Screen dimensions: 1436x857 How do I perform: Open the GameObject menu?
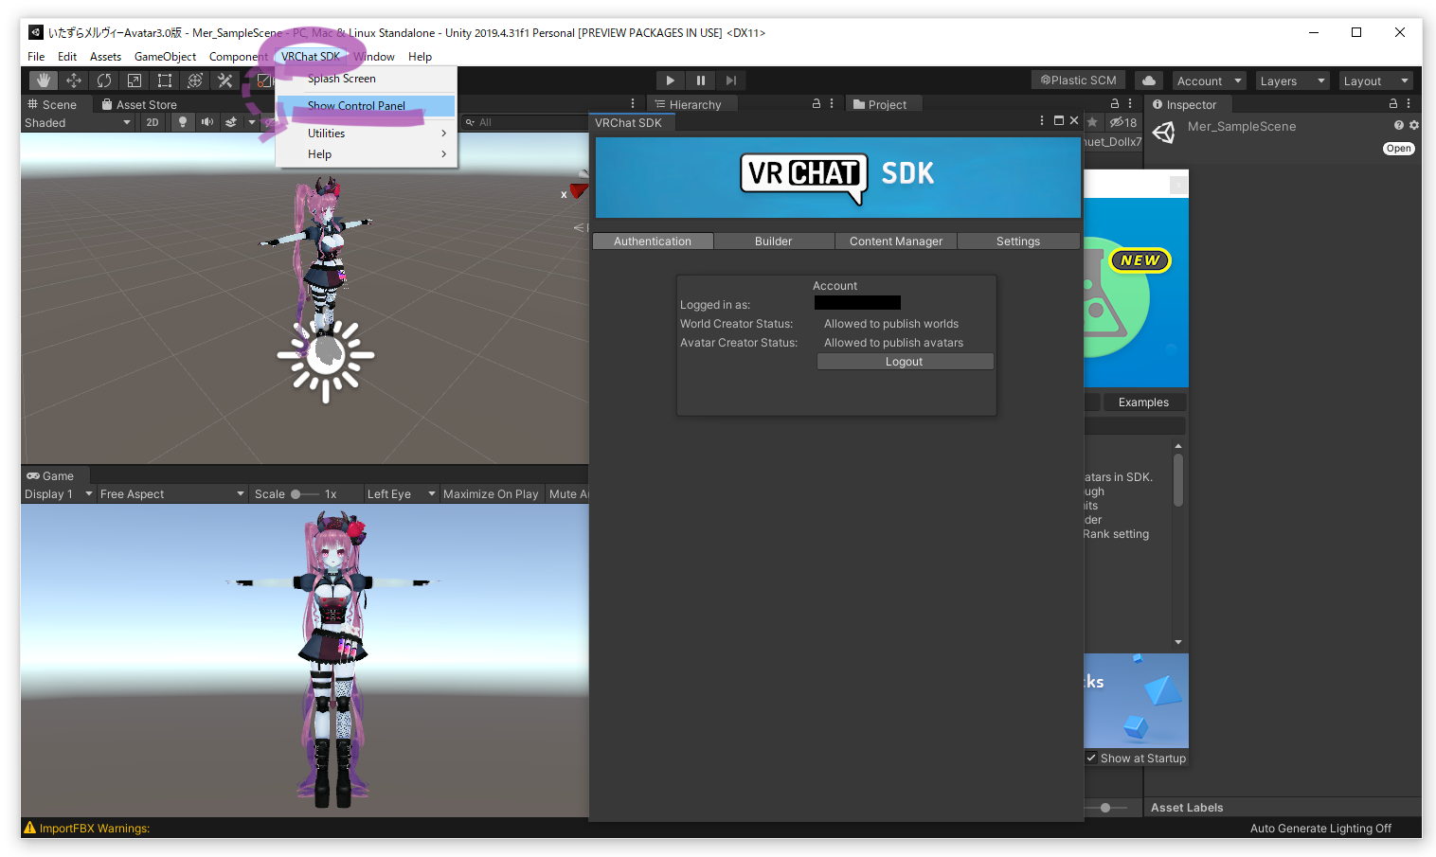point(165,57)
